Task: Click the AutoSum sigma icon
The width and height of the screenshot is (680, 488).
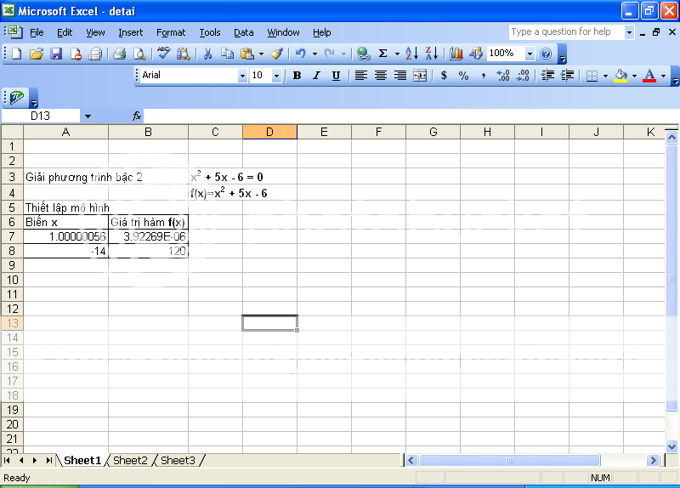Action: pyautogui.click(x=383, y=54)
